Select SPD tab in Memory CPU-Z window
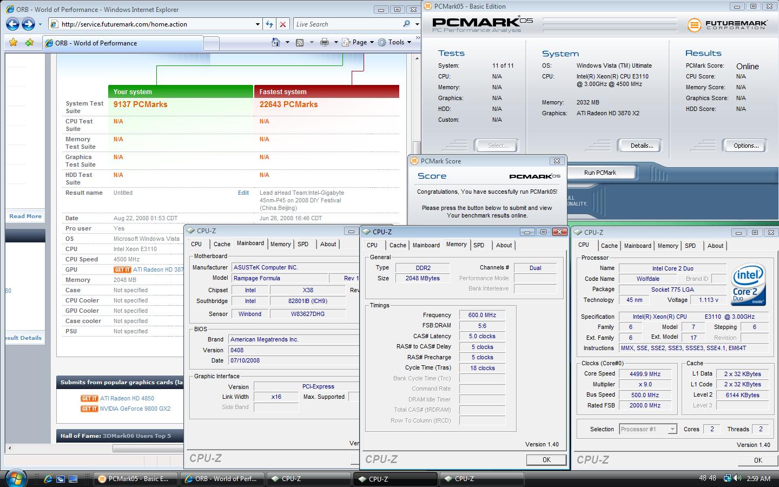This screenshot has width=779, height=487. coord(479,245)
